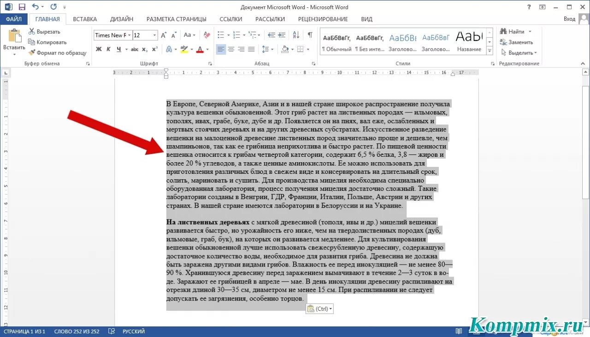Clear all formatting with the eraser icon
Viewport: 590px width, 337px height.
[x=207, y=35]
